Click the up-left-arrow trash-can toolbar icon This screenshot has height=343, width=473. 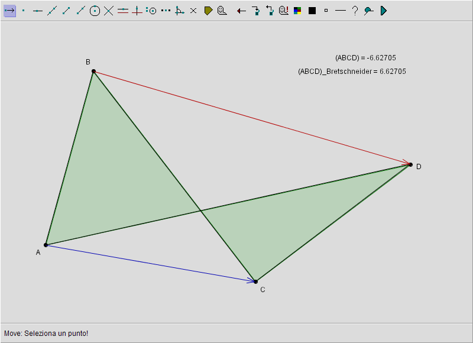point(270,11)
